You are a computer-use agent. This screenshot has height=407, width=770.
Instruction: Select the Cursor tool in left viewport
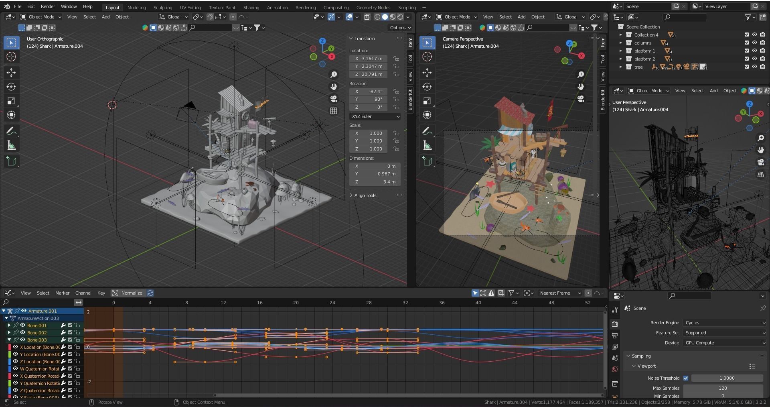pos(11,57)
